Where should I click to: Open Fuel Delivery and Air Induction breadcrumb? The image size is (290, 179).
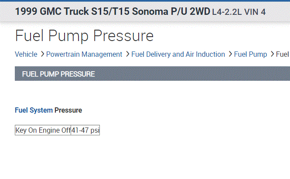pos(178,55)
